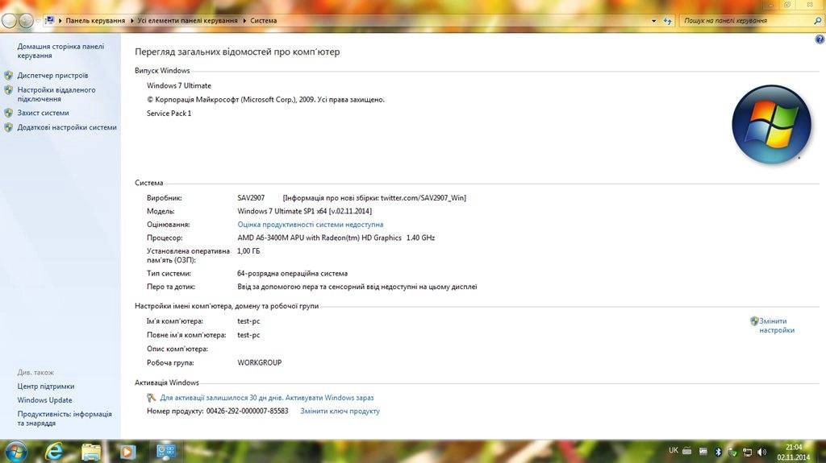Open Настройки віддаленого підключення link
Viewport: 826px width, 463px height.
[x=56, y=94]
